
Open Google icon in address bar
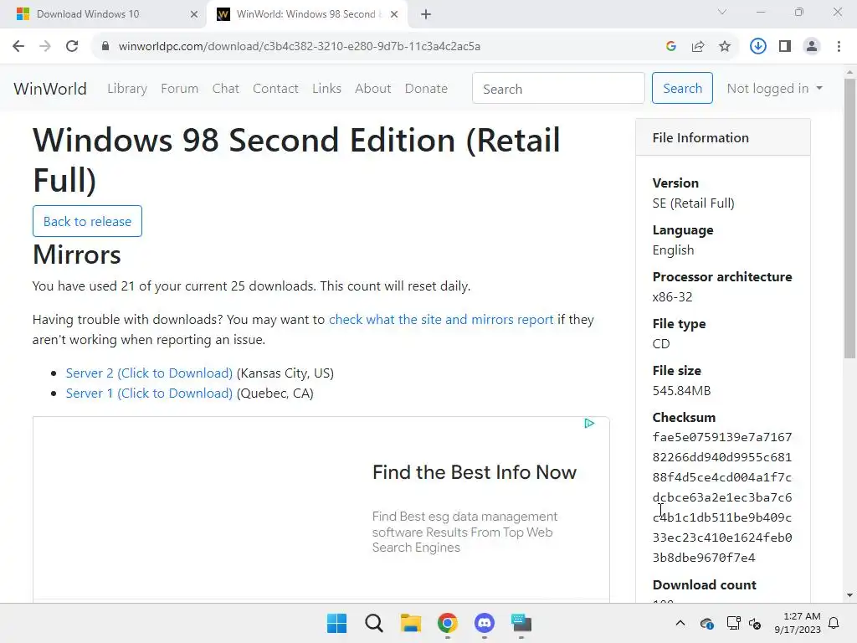pos(671,46)
